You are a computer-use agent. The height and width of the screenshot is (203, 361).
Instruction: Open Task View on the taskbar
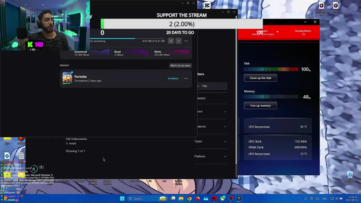point(173,198)
